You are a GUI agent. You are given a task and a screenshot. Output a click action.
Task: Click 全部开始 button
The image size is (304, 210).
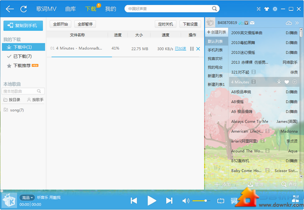[60, 24]
